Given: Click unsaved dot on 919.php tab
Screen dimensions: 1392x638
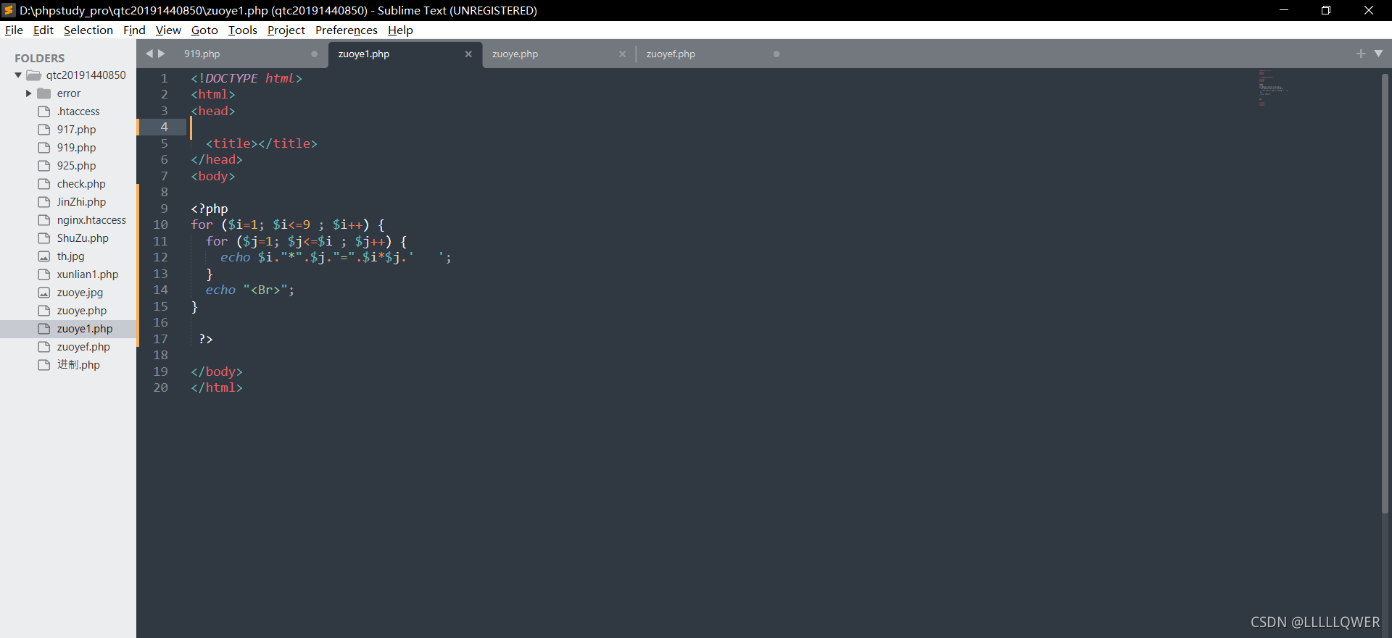Looking at the screenshot, I should click(314, 54).
